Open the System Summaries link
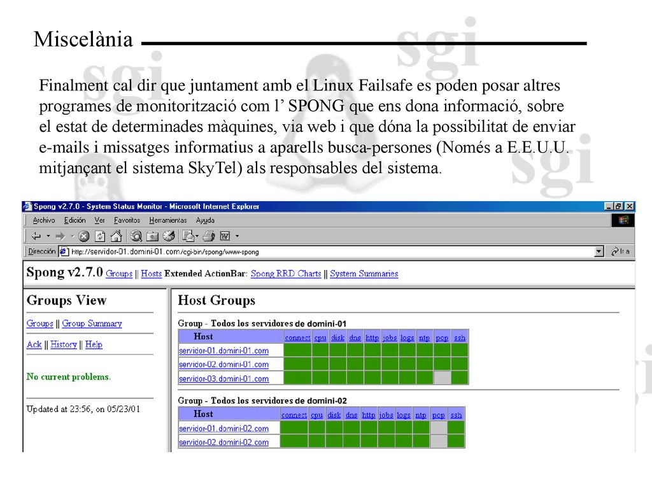 coord(364,274)
